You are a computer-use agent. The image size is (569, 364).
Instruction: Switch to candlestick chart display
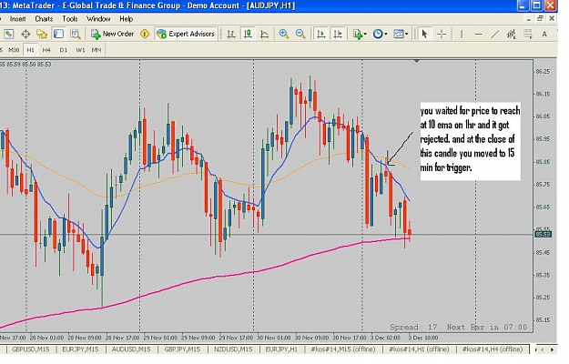[x=248, y=34]
